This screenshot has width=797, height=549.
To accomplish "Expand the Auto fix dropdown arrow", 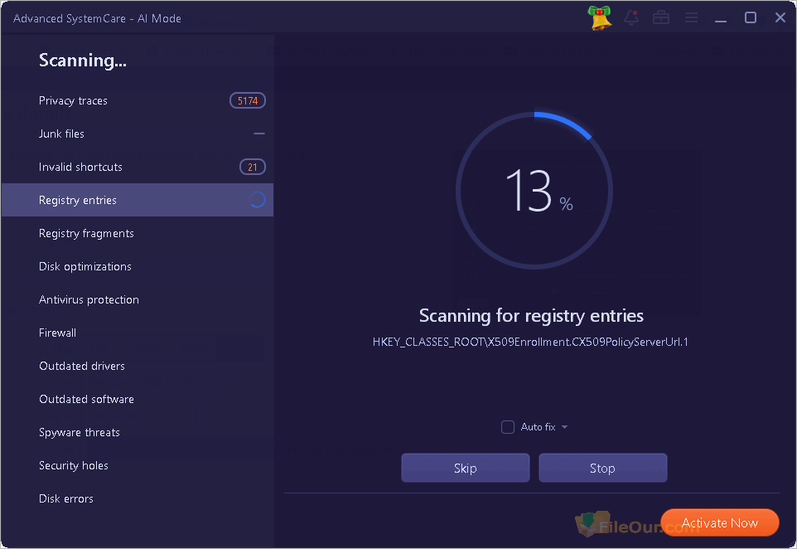I will 565,427.
